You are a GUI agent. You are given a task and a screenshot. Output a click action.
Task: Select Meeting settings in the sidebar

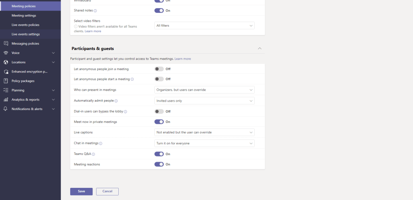(24, 16)
